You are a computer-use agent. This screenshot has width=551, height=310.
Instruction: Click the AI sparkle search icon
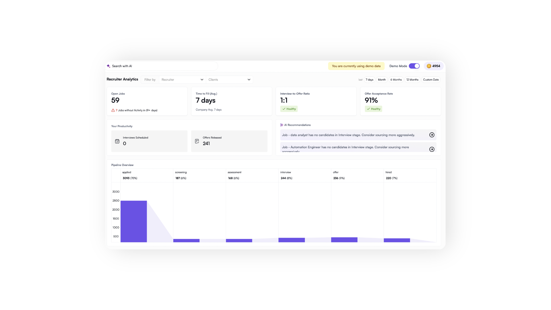pyautogui.click(x=108, y=66)
